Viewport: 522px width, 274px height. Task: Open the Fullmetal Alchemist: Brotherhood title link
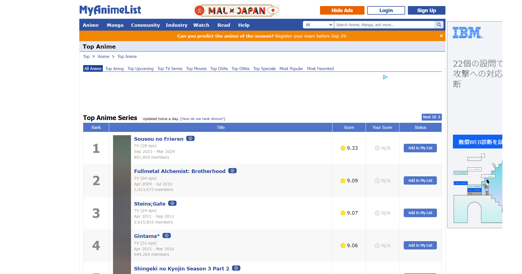click(180, 171)
